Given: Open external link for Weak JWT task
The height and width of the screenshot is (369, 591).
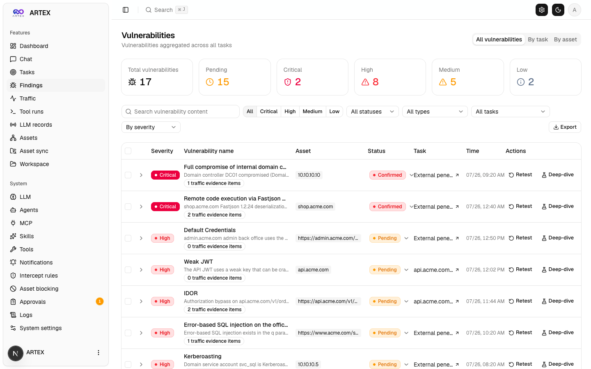Looking at the screenshot, I should (457, 270).
